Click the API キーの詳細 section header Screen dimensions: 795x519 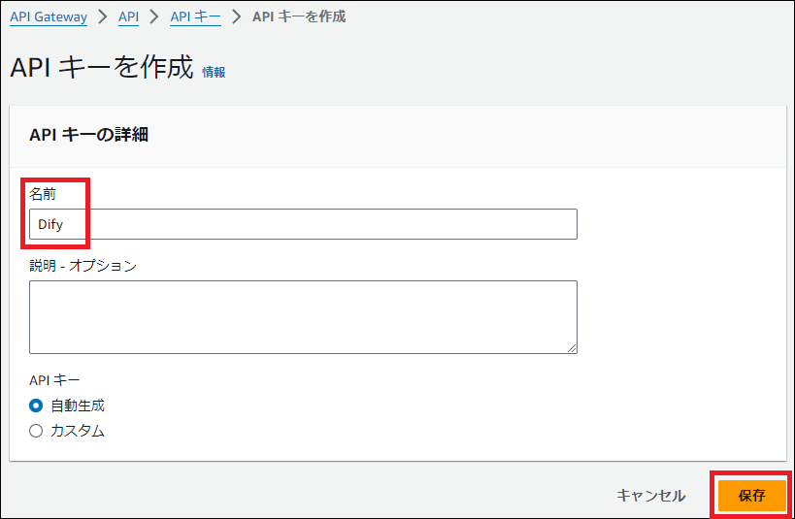coord(89,135)
